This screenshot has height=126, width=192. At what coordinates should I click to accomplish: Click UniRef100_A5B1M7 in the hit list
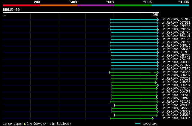pos(176,29)
